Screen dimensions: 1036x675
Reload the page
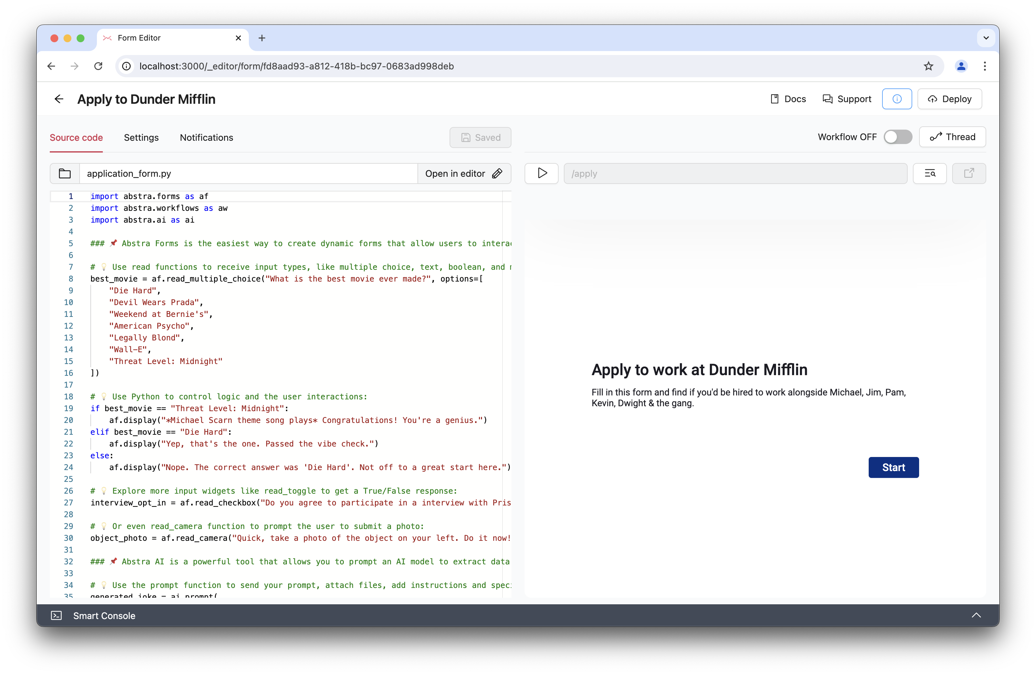[98, 66]
